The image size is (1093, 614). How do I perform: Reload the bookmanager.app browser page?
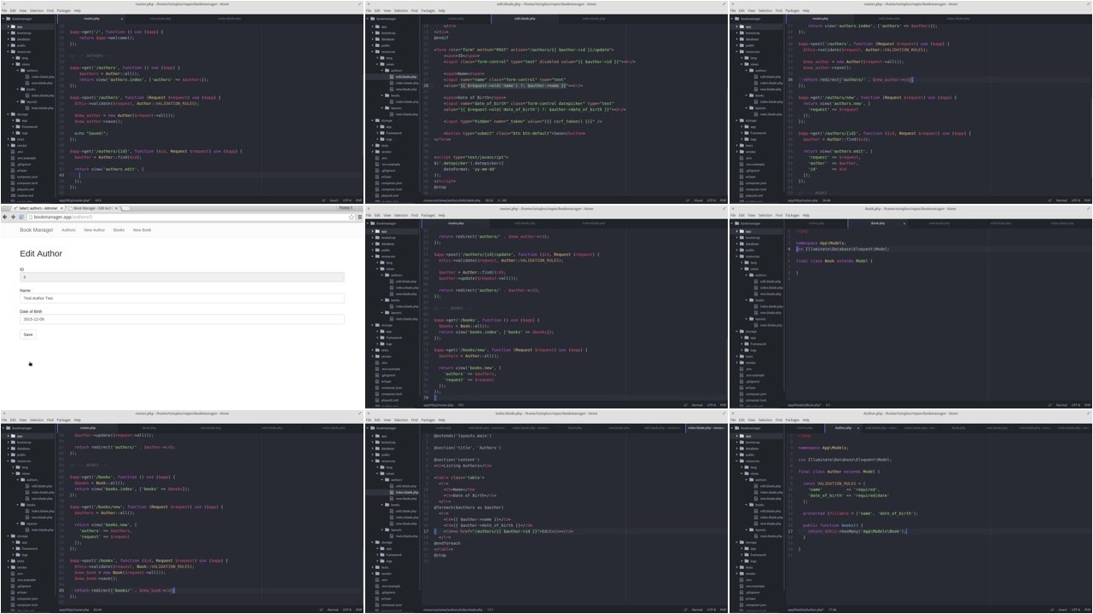click(21, 217)
